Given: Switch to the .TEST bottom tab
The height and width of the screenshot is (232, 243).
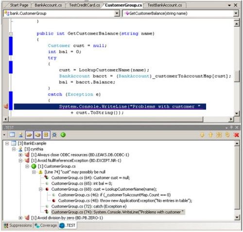Looking at the screenshot, I should point(68,226).
